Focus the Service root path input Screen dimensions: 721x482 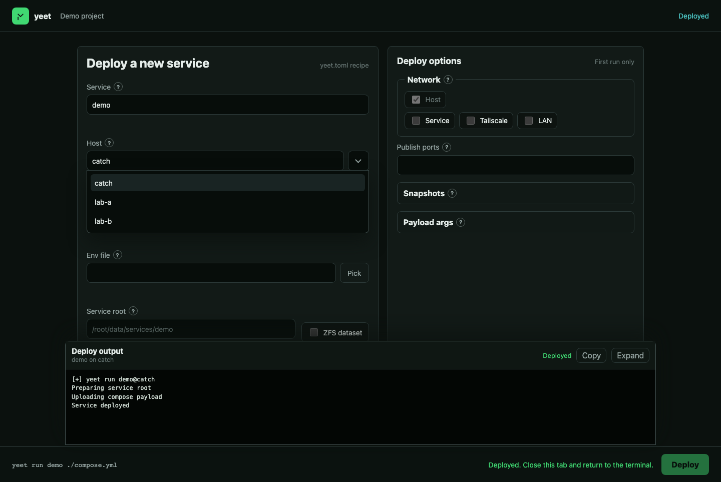[191, 329]
